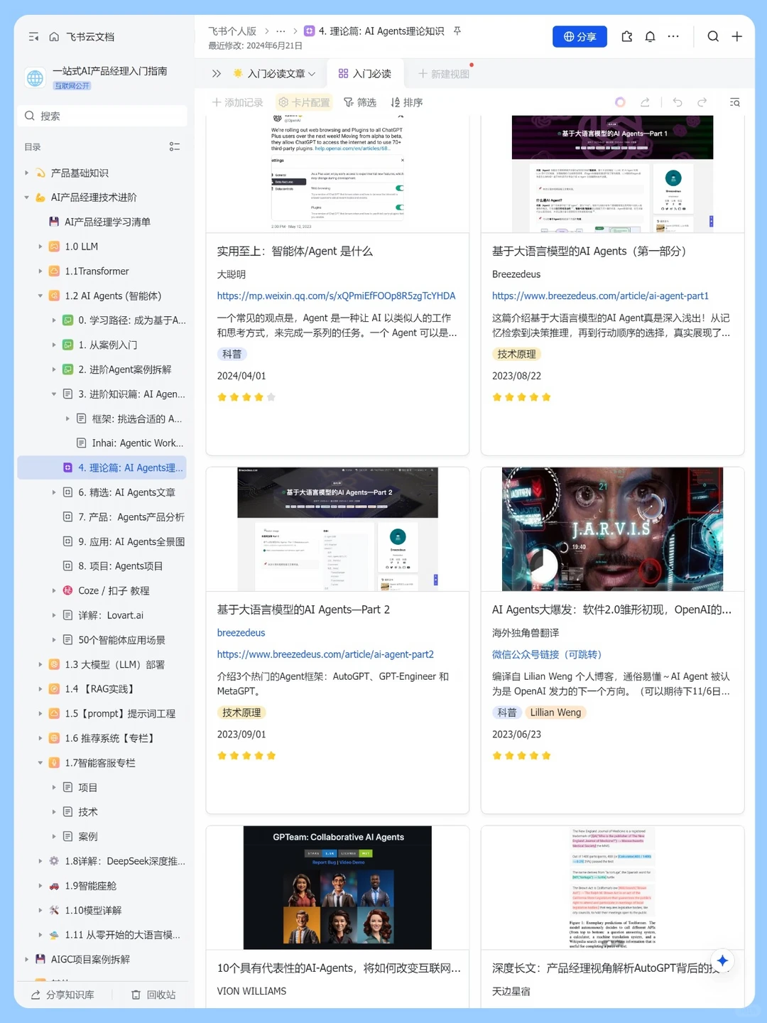Expand the view list double-chevron icon

(x=217, y=73)
